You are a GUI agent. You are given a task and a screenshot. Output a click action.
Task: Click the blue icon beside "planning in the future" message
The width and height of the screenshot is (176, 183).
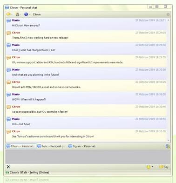(x=8, y=70)
